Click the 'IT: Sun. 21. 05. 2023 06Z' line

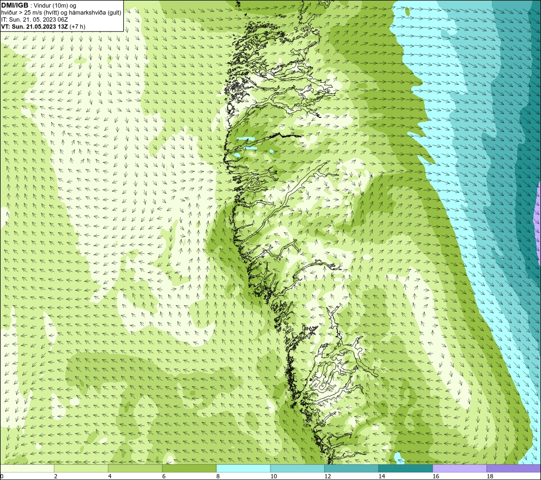click(35, 19)
